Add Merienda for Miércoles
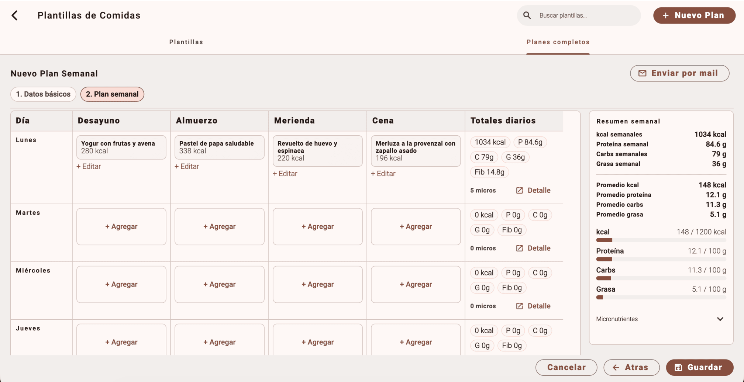744x382 pixels. pyautogui.click(x=318, y=285)
